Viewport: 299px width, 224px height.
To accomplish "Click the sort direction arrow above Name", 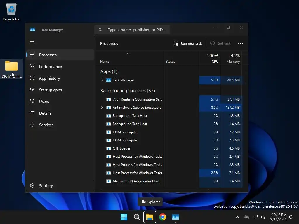I will [x=128, y=54].
